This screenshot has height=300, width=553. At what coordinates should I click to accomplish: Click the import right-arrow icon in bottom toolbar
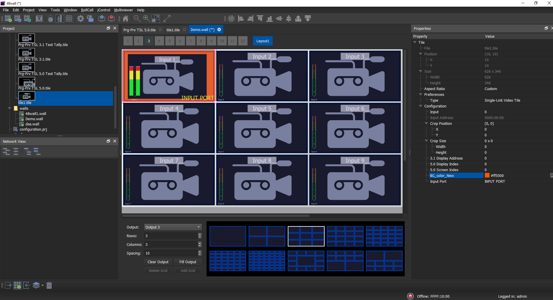pyautogui.click(x=8, y=285)
